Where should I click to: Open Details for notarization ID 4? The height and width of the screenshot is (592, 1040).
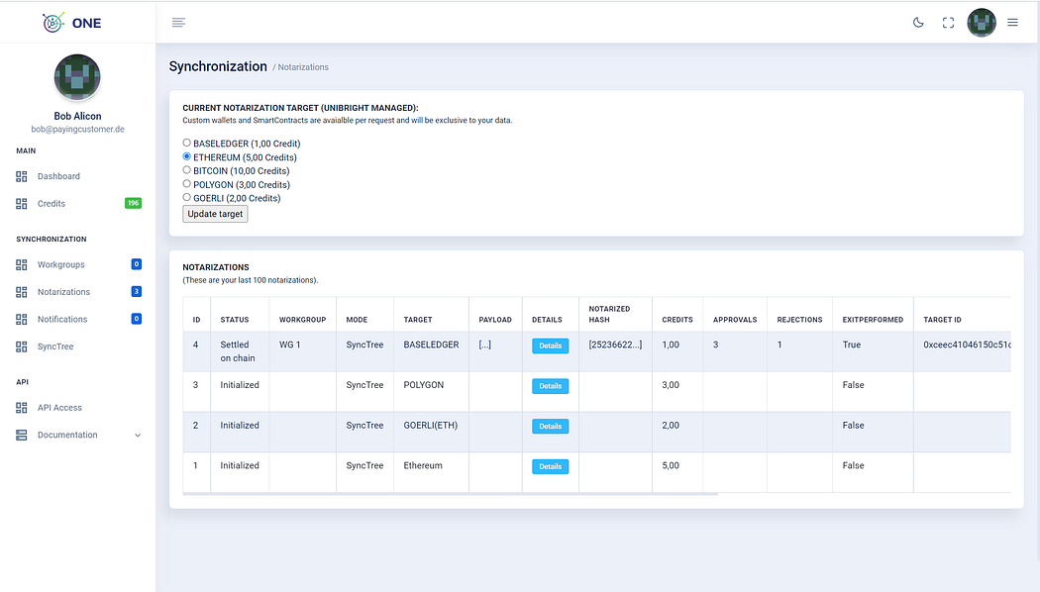coord(550,345)
